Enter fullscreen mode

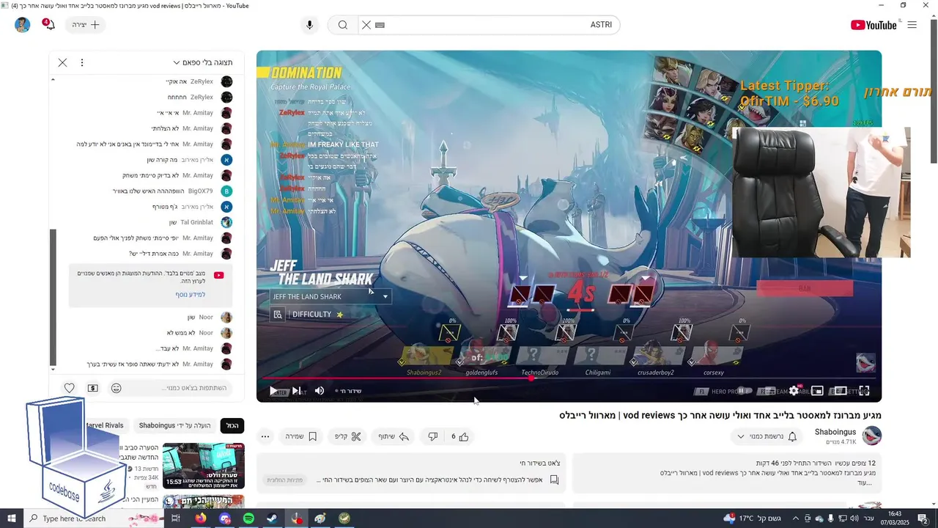(x=864, y=391)
